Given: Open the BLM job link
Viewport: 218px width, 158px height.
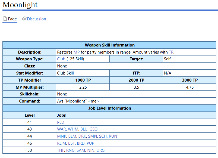Looking at the screenshot, I should (72, 136).
